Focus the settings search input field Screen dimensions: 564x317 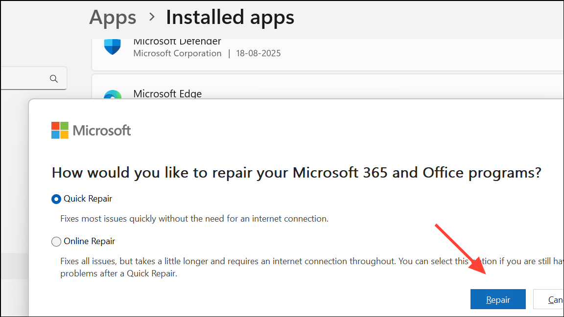pyautogui.click(x=24, y=79)
